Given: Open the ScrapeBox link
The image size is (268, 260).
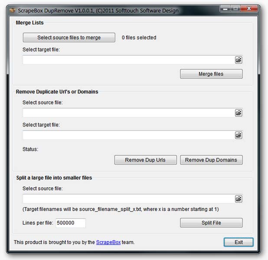Looking at the screenshot, I should [108, 242].
